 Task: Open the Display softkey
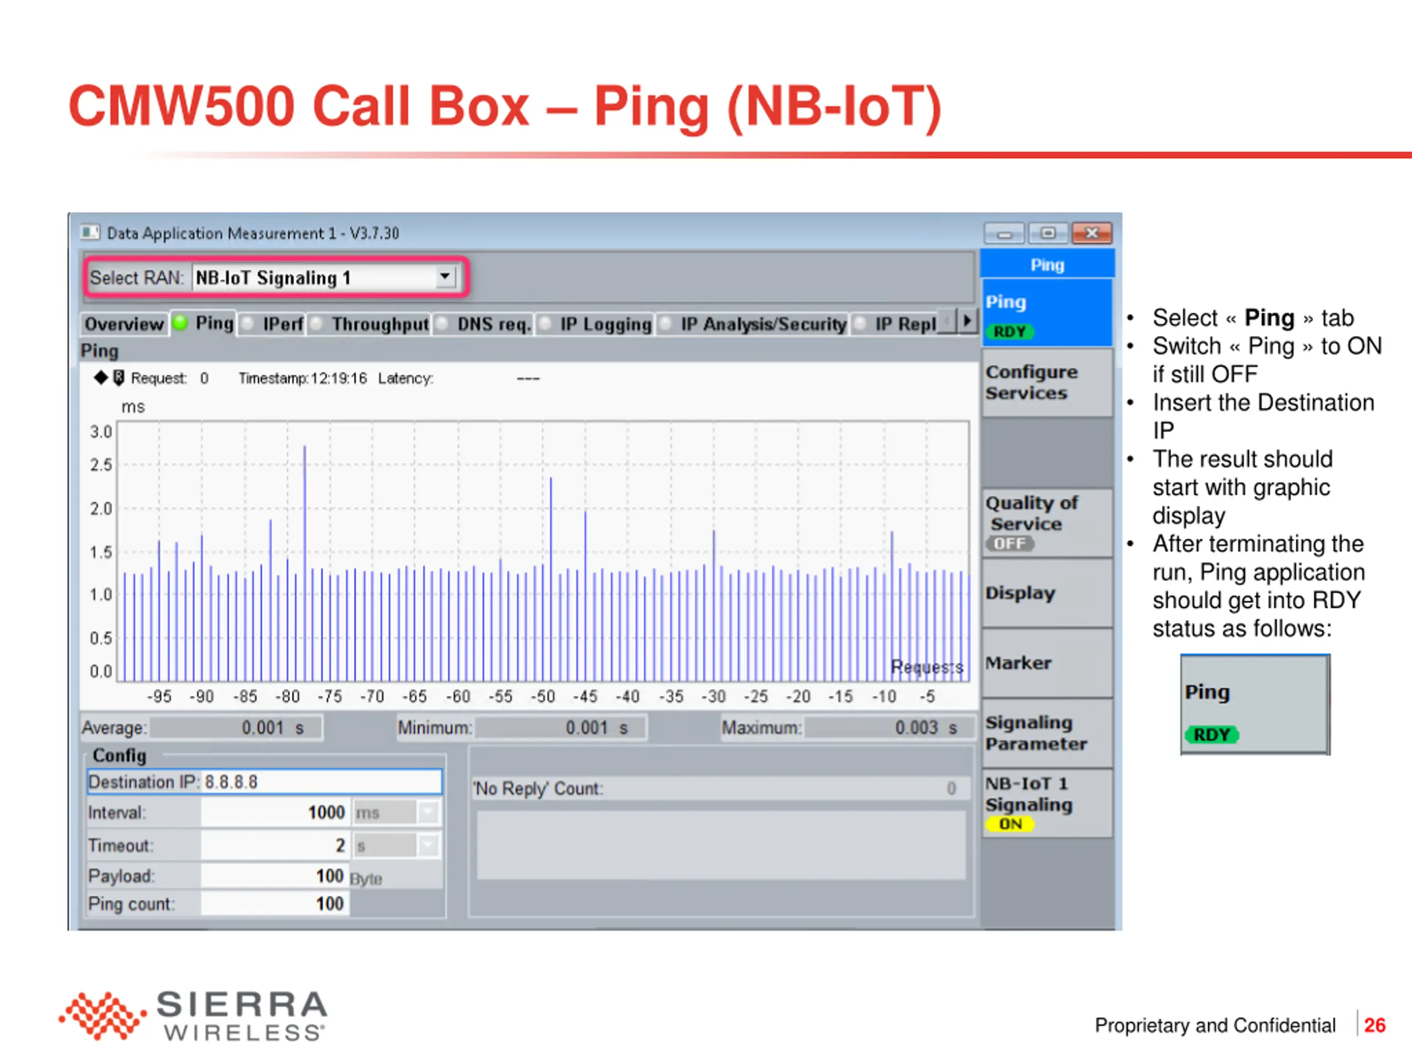coord(1047,593)
